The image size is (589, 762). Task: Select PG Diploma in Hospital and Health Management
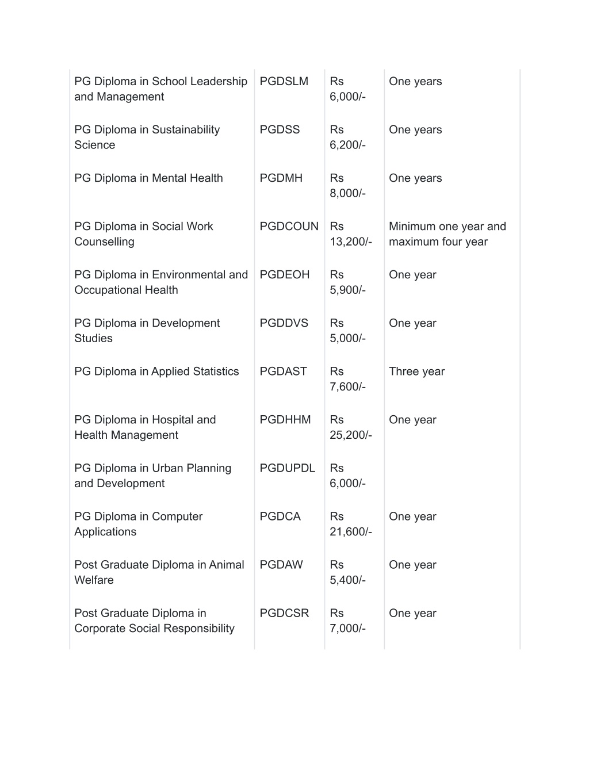145,427
